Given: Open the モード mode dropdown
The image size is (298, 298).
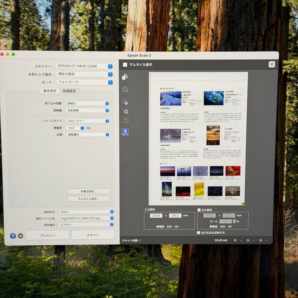Looking at the screenshot, I should pyautogui.click(x=84, y=82).
